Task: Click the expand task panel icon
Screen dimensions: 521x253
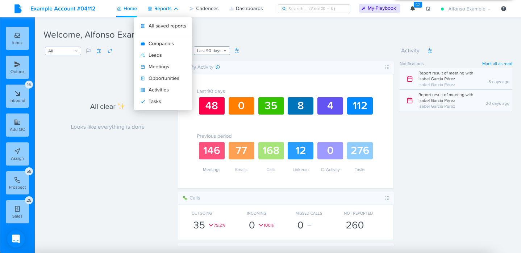Action: (x=110, y=51)
